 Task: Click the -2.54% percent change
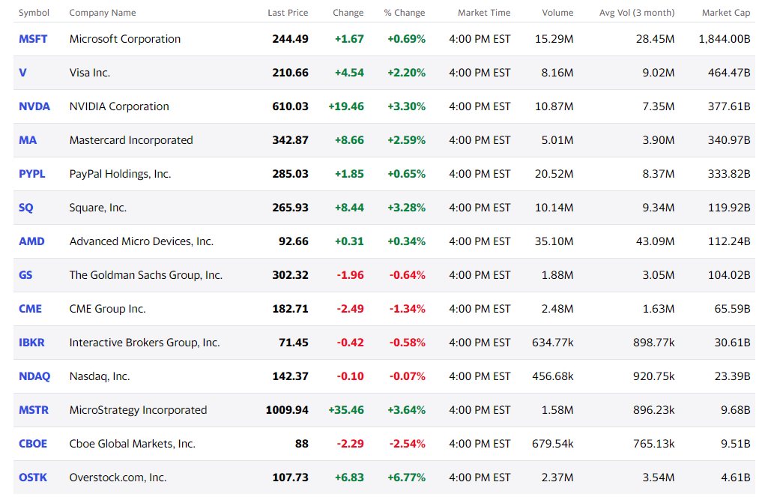[407, 444]
